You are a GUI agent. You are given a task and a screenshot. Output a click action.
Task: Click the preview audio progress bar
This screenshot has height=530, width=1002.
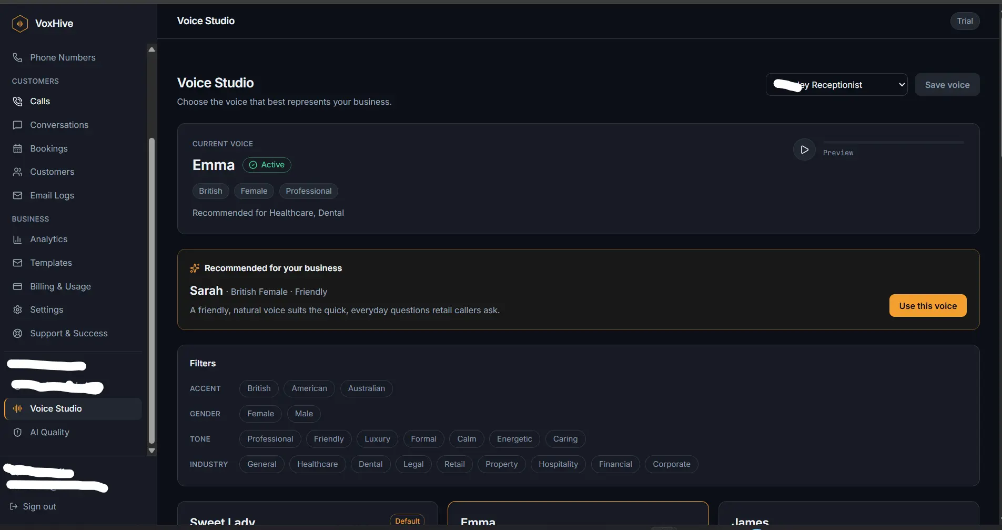893,142
